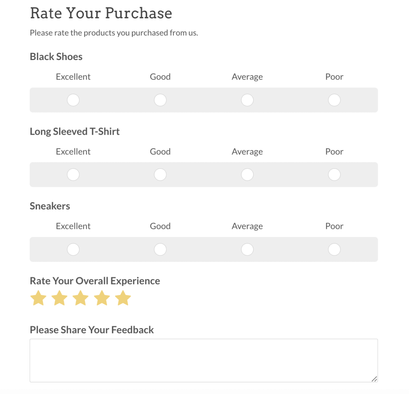Rate Long Sleeved T-Shirt as Excellent
Screen dimensions: 409x394
coord(73,175)
